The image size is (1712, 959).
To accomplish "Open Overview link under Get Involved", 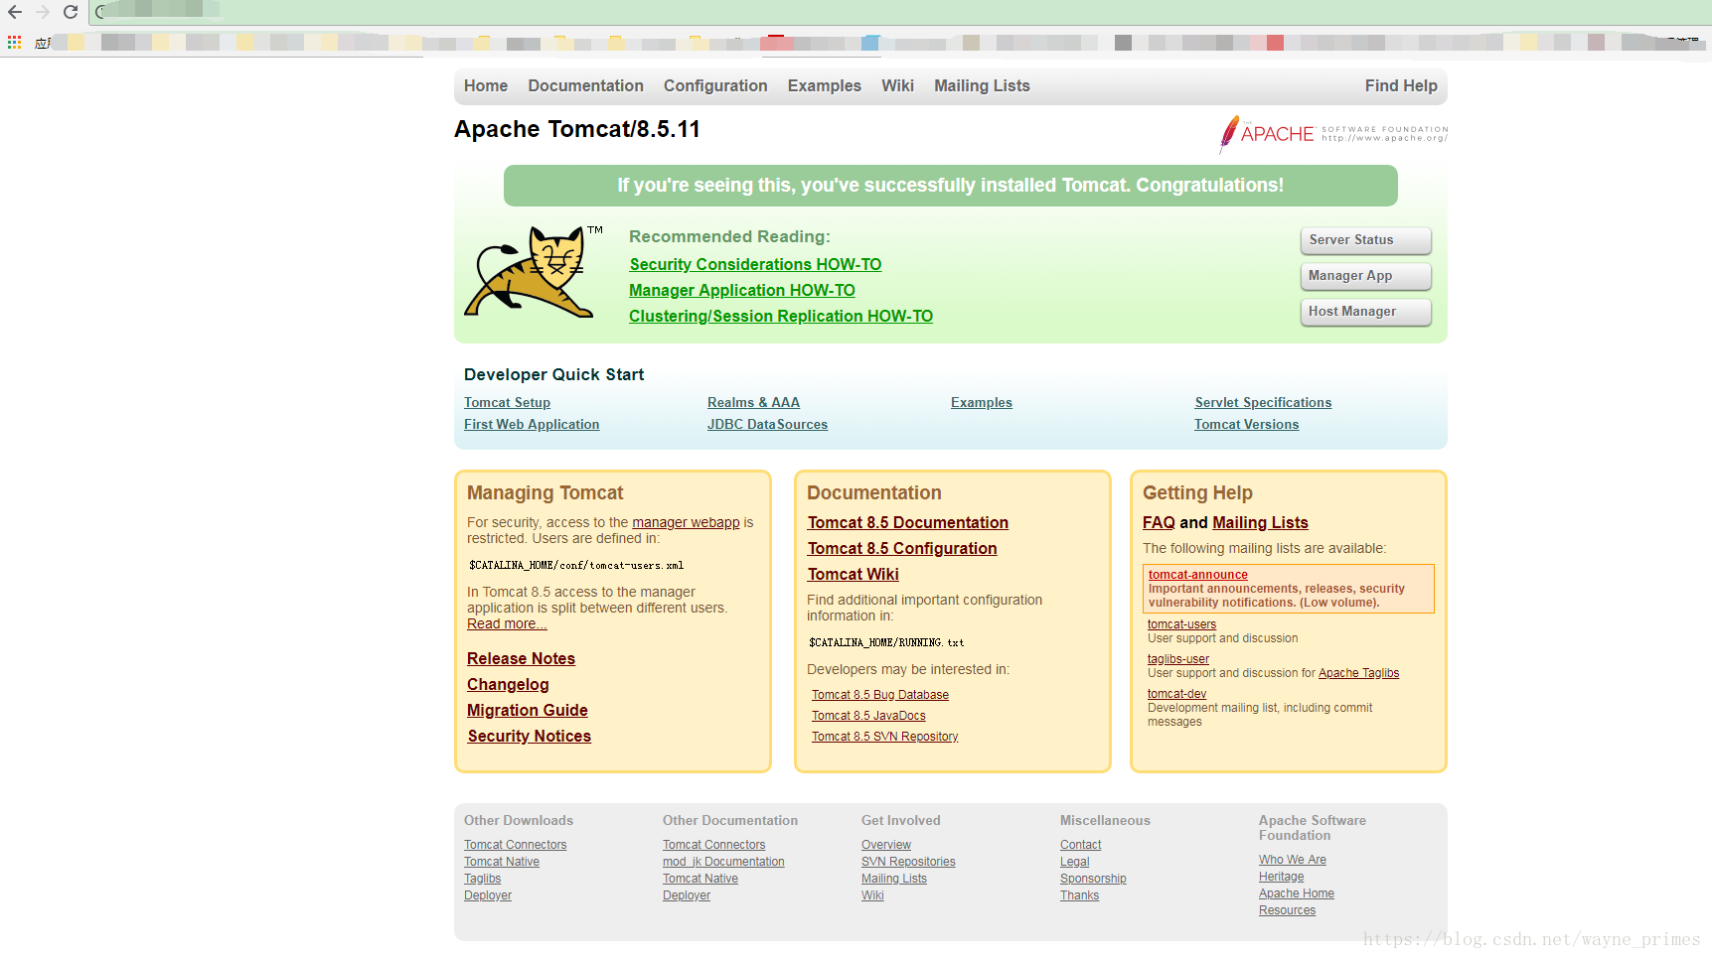I will coord(886,845).
